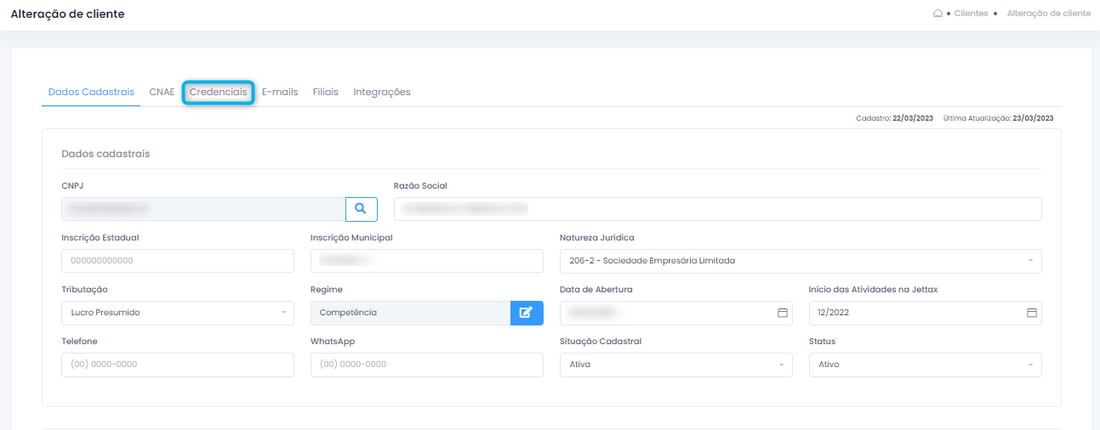This screenshot has height=430, width=1100.
Task: Click the Última Atualização date 23/03/2023
Action: tap(1033, 118)
